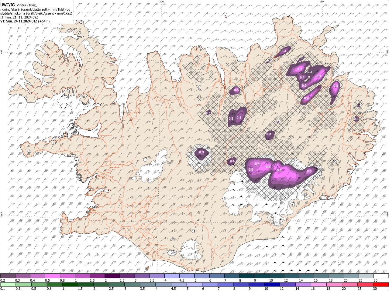The width and height of the screenshot is (389, 291).
Task: Select the white upper legend swatch after 30
Action: pyautogui.click(x=381, y=276)
